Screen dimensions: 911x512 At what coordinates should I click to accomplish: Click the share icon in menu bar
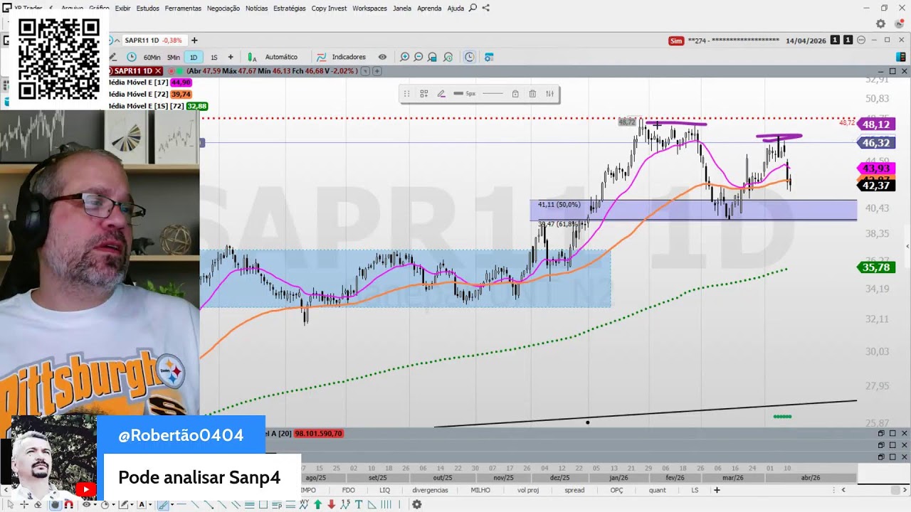pos(486,9)
